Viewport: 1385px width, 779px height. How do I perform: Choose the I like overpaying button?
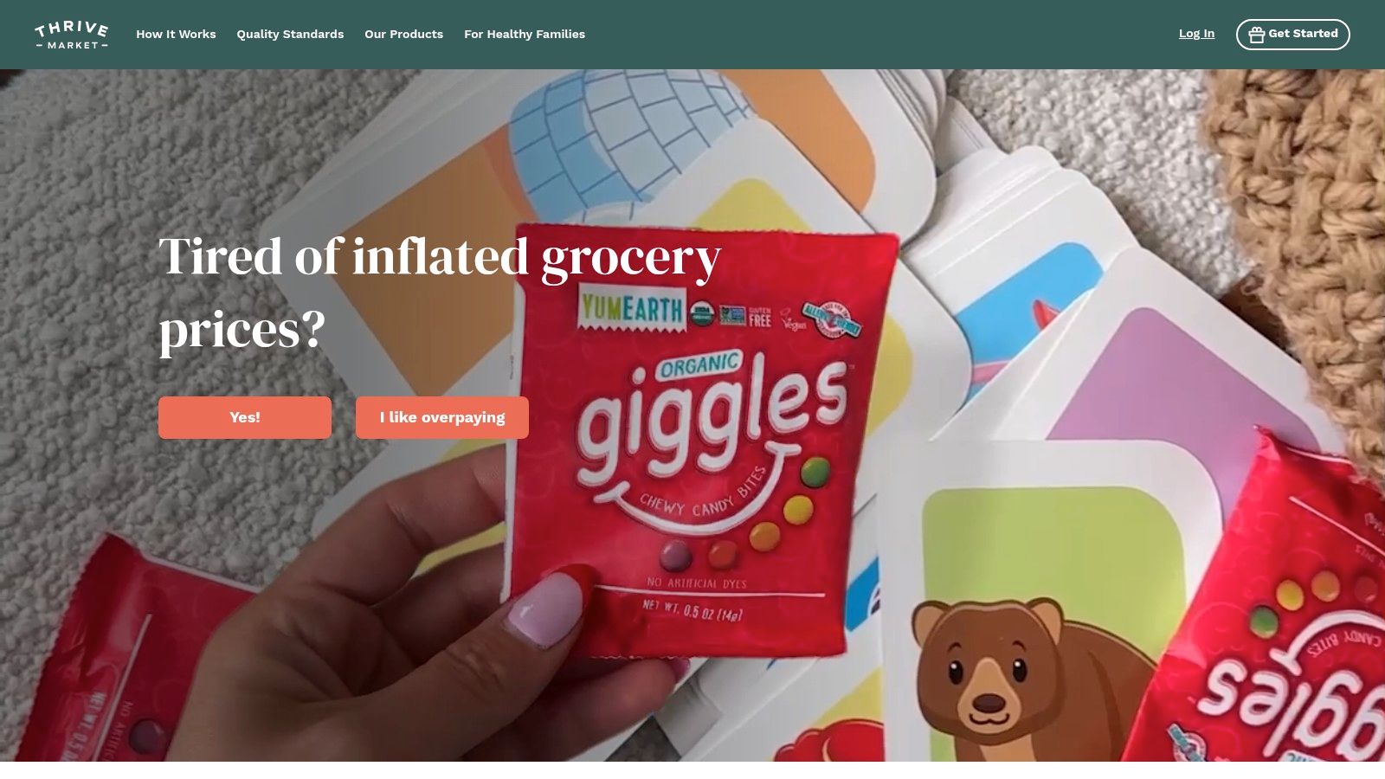442,417
